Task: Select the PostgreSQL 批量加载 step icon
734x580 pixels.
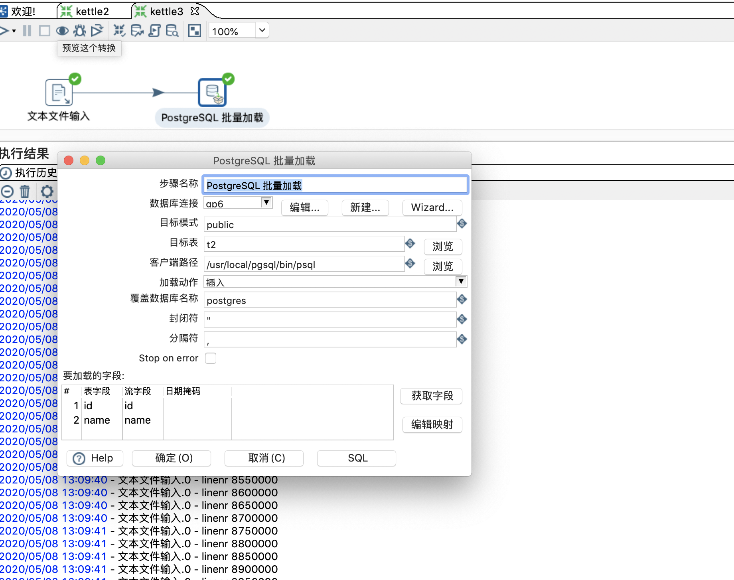Action: [x=212, y=92]
